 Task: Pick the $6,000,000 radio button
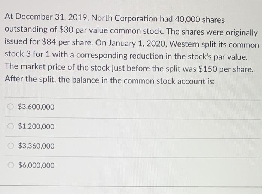pos(12,165)
